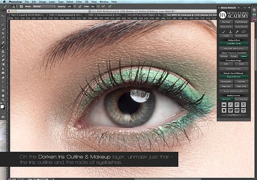Click the Duplicate Layer button

[x=241, y=22]
